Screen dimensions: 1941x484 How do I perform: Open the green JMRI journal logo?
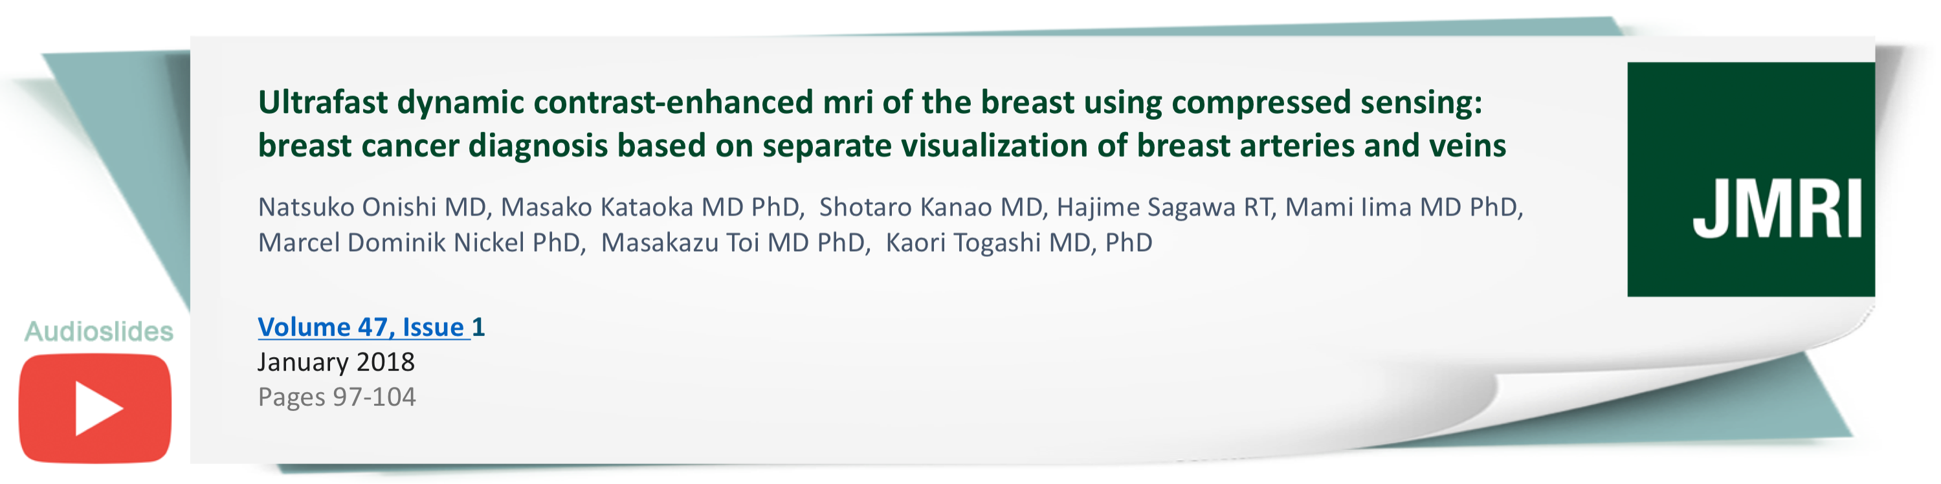(1749, 179)
